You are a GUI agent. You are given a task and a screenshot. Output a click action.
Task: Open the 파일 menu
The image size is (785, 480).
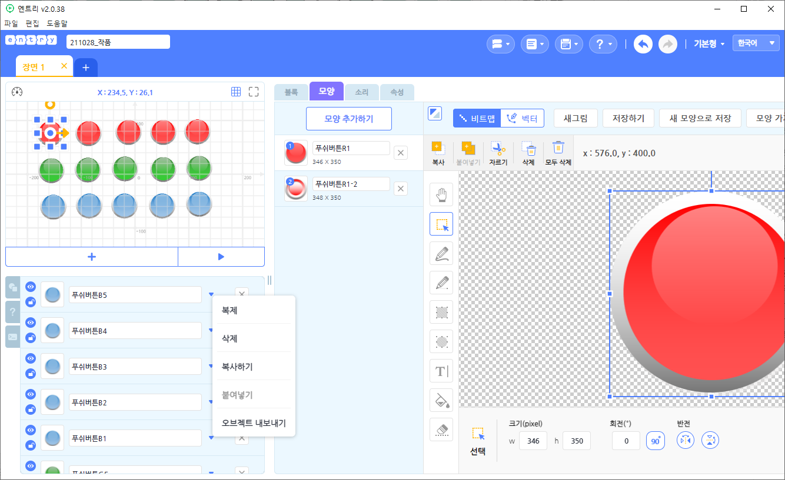[11, 24]
